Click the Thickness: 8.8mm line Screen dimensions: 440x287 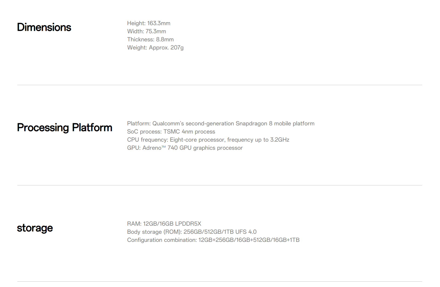pyautogui.click(x=150, y=39)
